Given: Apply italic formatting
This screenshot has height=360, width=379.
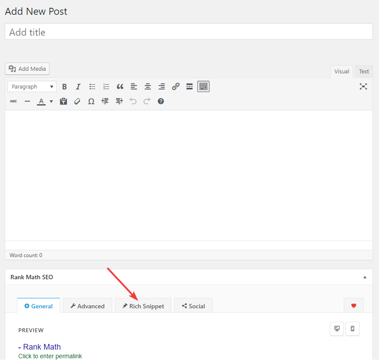Looking at the screenshot, I should click(x=78, y=86).
